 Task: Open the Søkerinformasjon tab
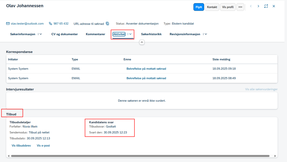[x=23, y=34]
